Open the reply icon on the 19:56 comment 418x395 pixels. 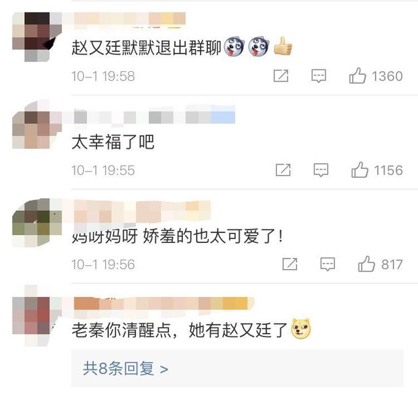(x=328, y=264)
